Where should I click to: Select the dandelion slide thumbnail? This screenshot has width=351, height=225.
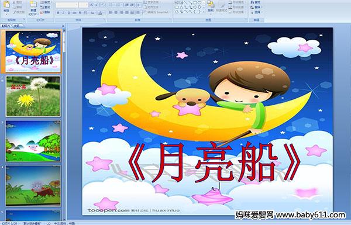point(33,96)
